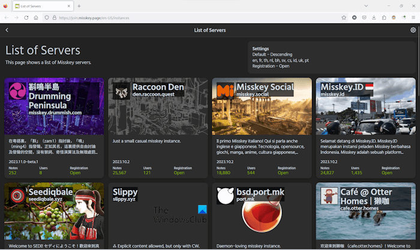
Task: Click the 18,880 notes count
Action: (223, 173)
